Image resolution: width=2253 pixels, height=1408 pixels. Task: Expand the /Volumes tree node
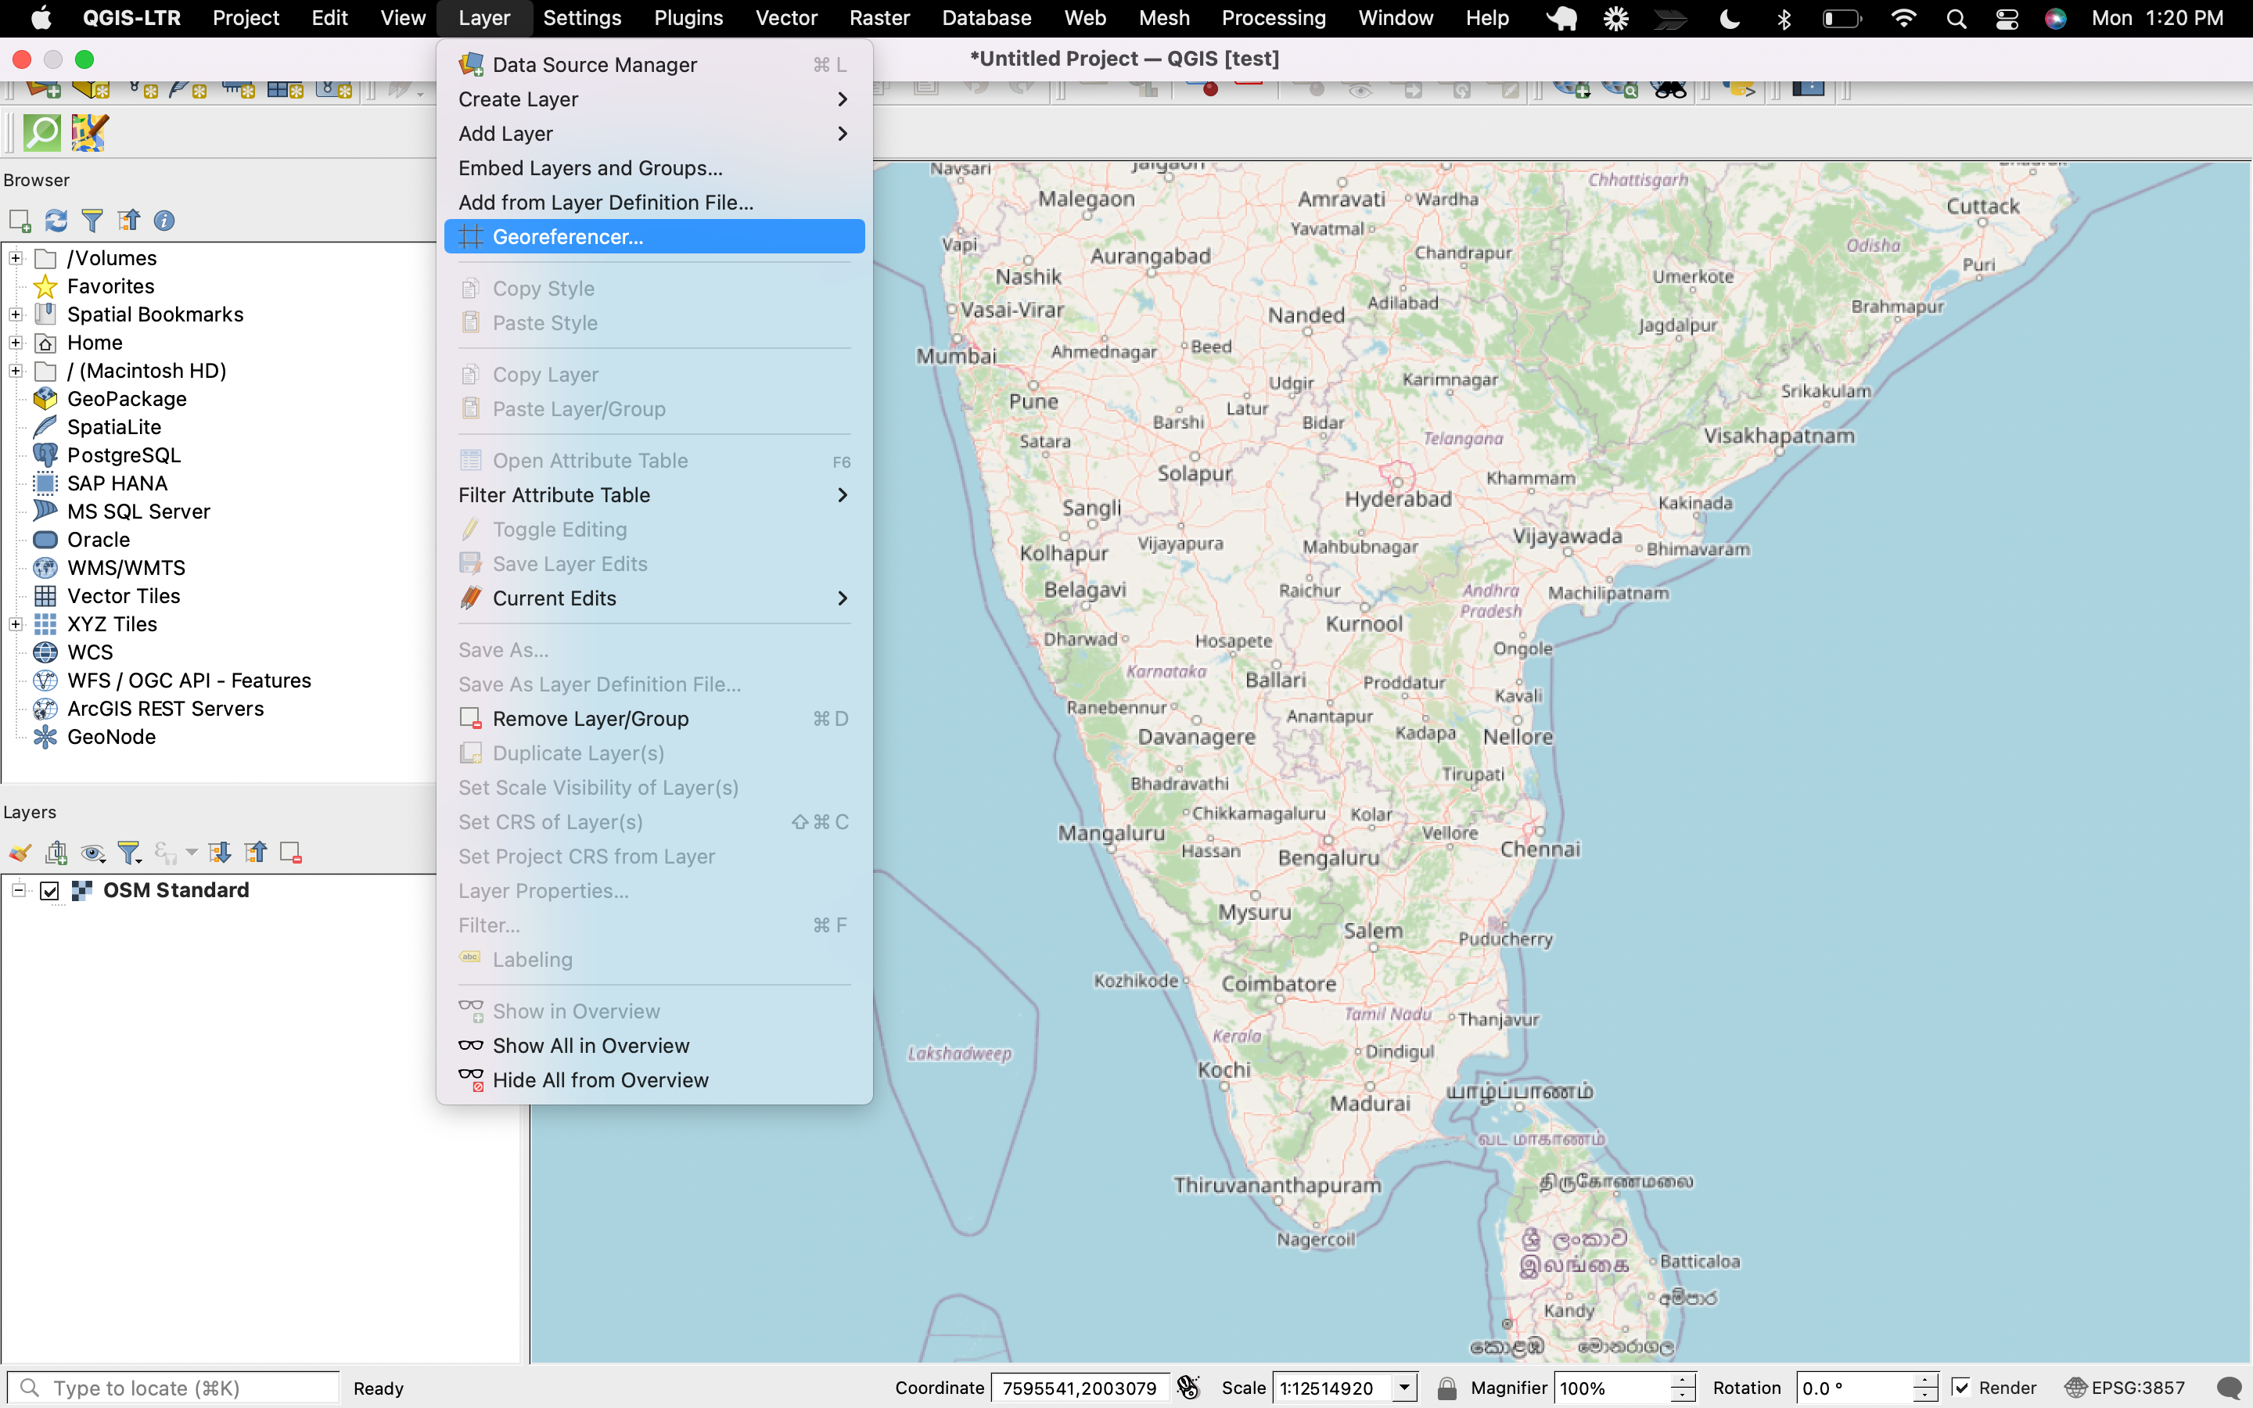16,258
